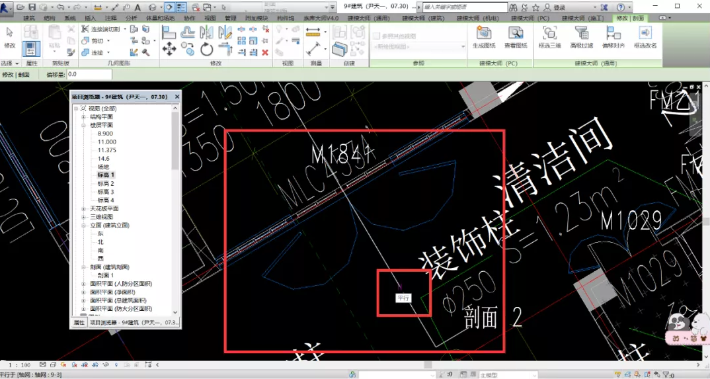Open the 管理 ribbon tab
The width and height of the screenshot is (710, 379).
tap(231, 18)
